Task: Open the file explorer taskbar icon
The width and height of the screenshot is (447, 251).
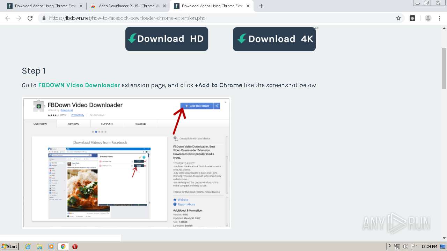Action: (39, 246)
